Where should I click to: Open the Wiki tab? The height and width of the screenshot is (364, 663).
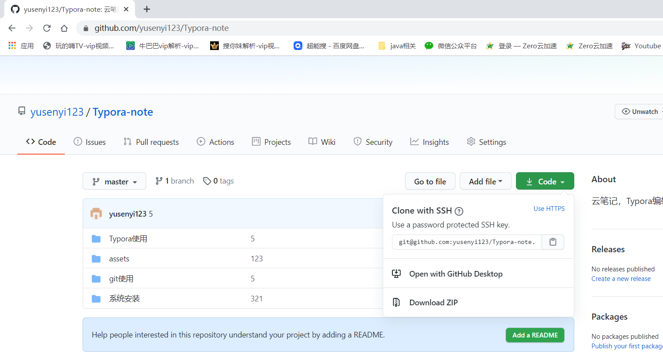(x=322, y=142)
